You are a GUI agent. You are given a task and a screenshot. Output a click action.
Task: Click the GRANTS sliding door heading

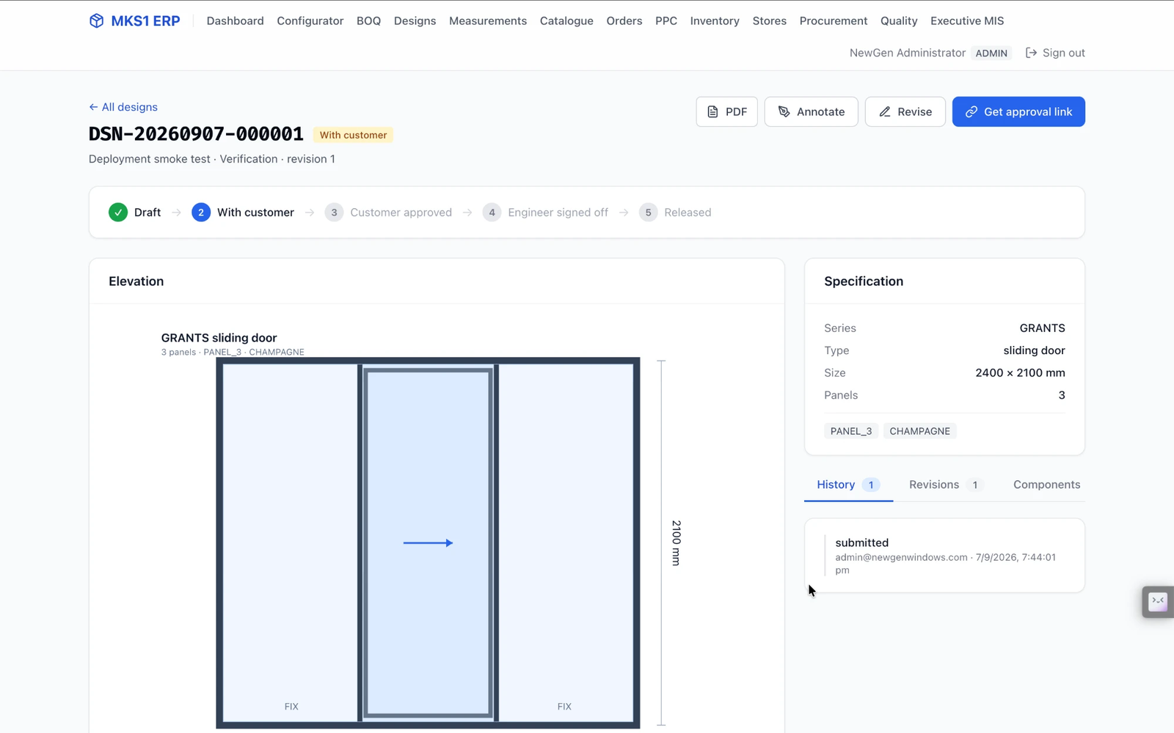click(219, 338)
